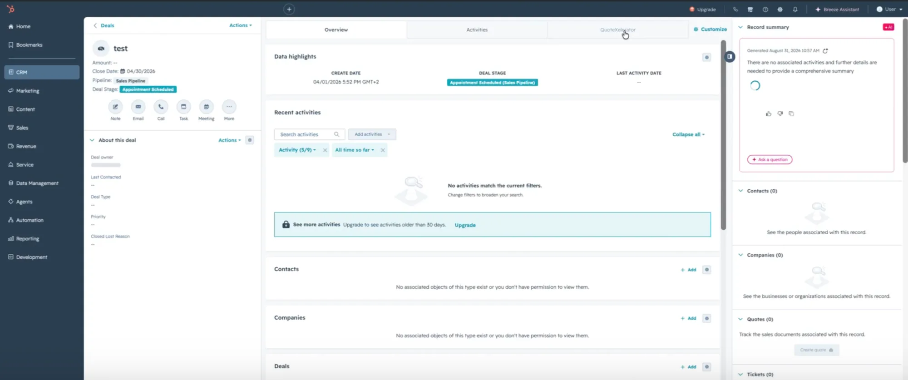Open the deal Actions dropdown at top
The image size is (908, 380).
(241, 25)
